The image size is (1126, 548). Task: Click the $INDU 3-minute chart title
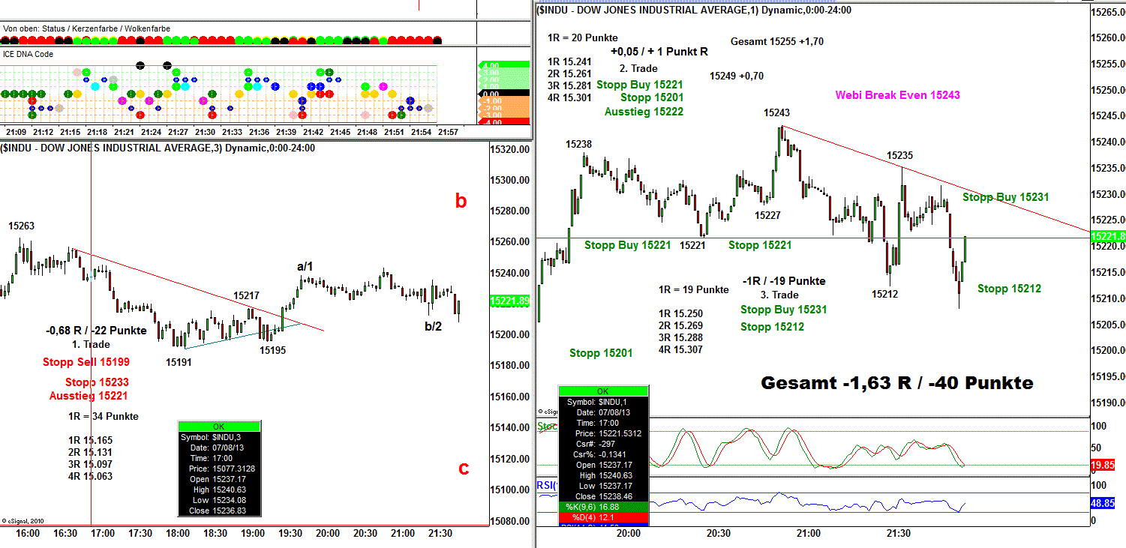(x=158, y=148)
